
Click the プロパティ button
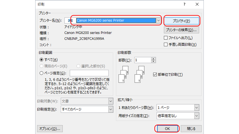[181, 21]
